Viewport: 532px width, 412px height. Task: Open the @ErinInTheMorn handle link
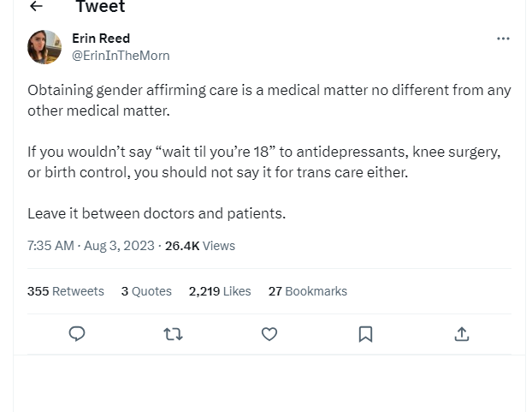coord(121,55)
